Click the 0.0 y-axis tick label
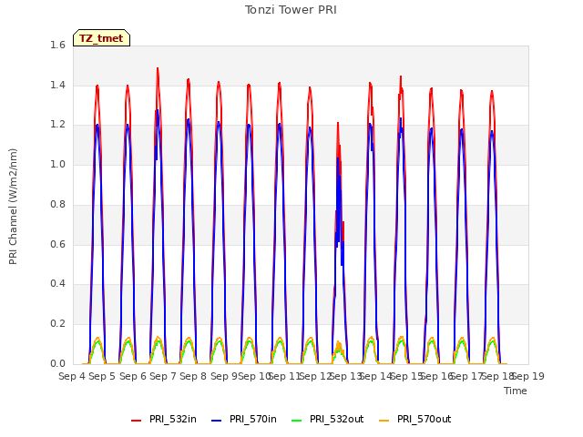This screenshot has width=583, height=437. click(x=57, y=363)
